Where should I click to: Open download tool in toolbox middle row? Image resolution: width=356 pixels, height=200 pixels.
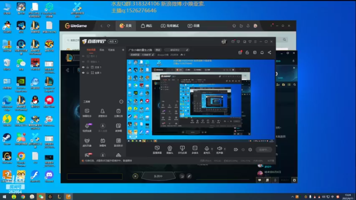pos(103,128)
